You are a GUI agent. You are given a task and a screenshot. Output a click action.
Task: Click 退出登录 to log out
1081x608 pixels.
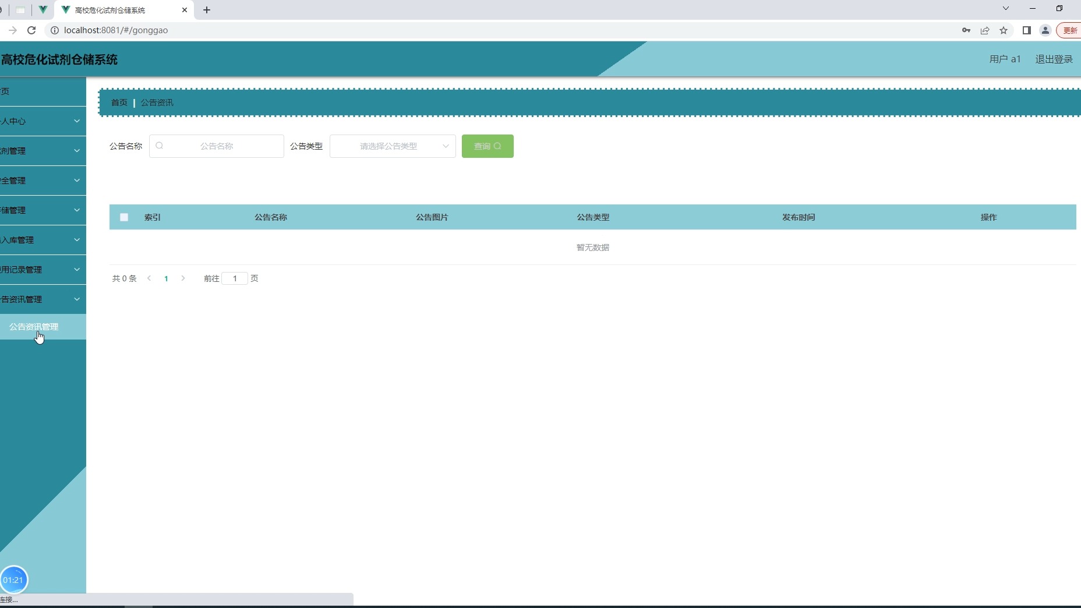[1054, 59]
